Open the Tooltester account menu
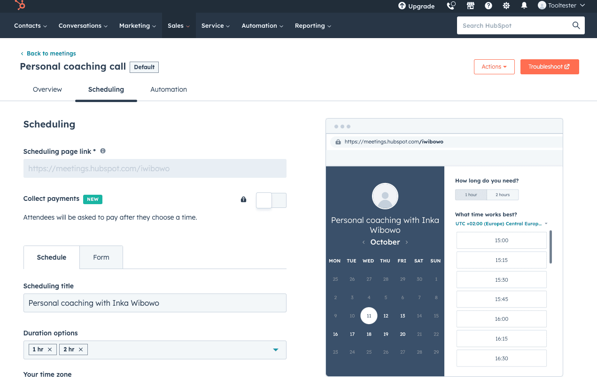Image resolution: width=597 pixels, height=381 pixels. pos(561,6)
